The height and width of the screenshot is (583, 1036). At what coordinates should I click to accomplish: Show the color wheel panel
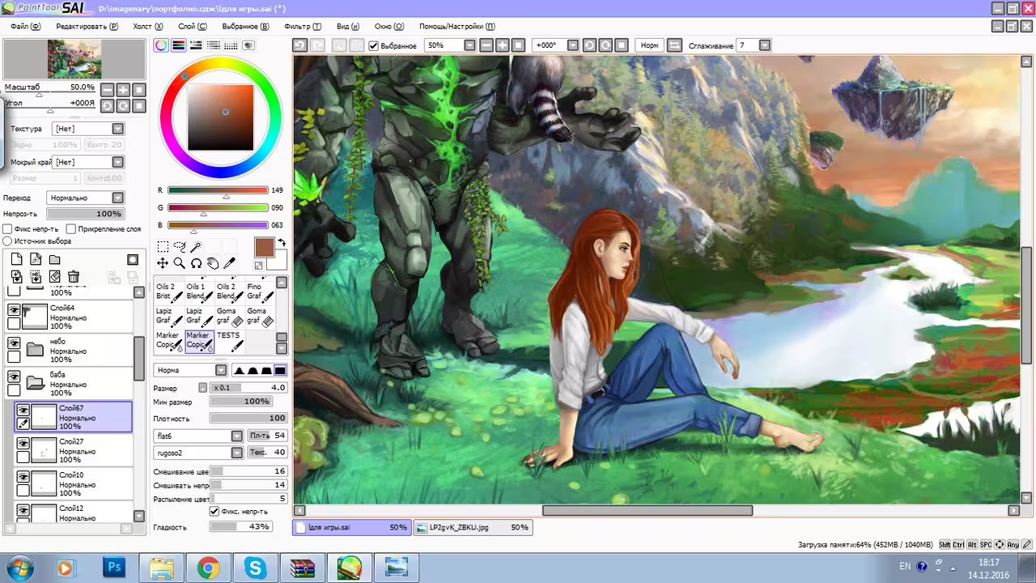click(161, 45)
